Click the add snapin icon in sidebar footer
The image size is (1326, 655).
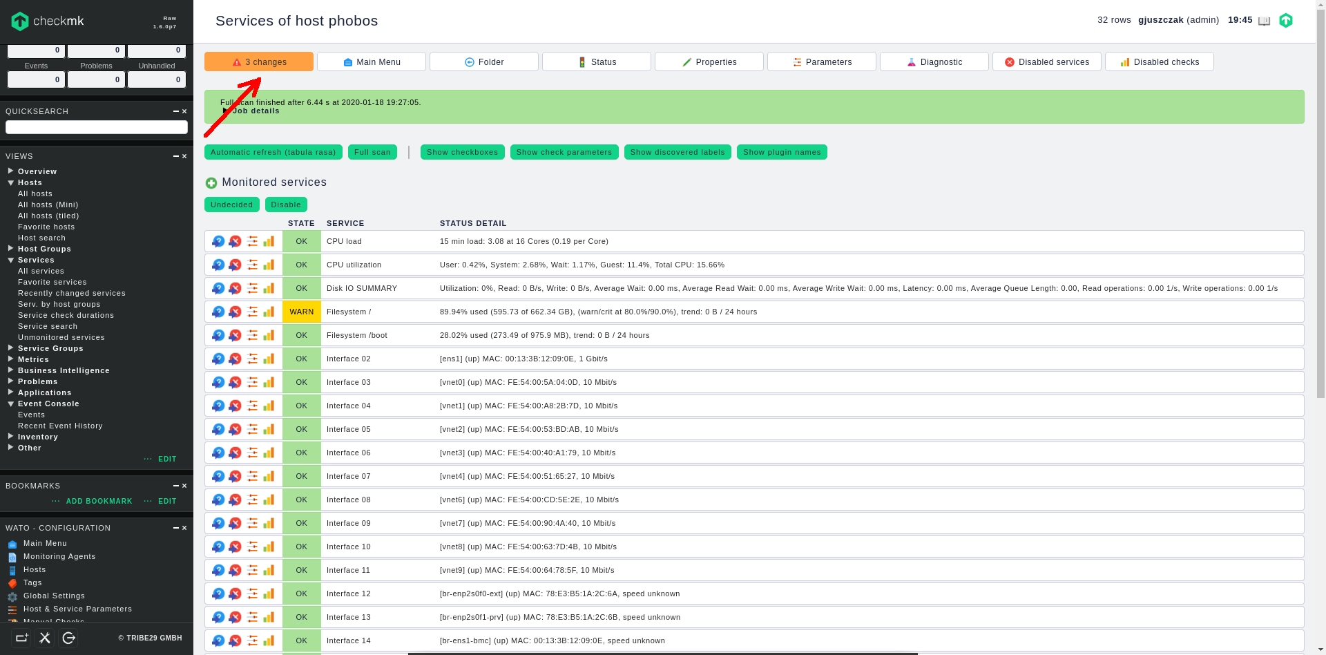click(x=21, y=638)
